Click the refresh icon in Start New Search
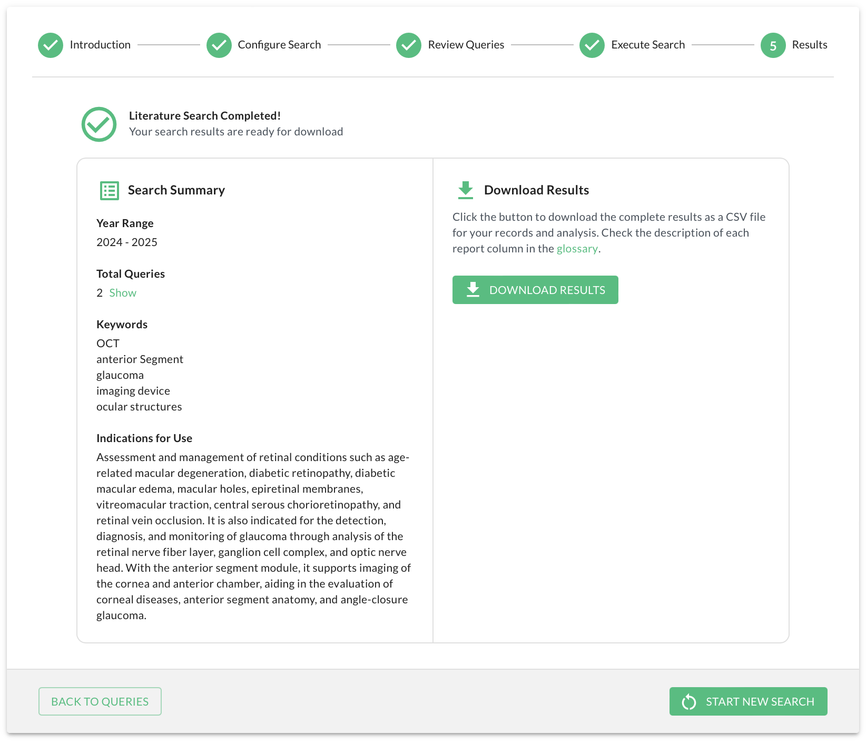 689,702
